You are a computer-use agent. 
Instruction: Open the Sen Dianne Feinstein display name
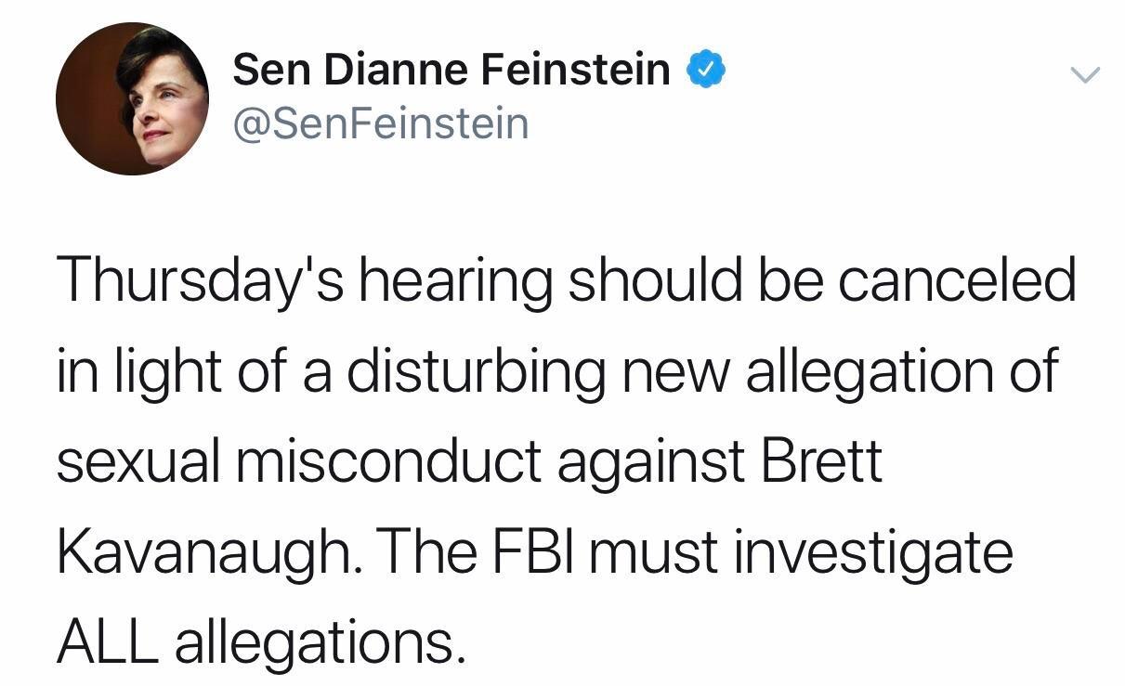coord(451,70)
